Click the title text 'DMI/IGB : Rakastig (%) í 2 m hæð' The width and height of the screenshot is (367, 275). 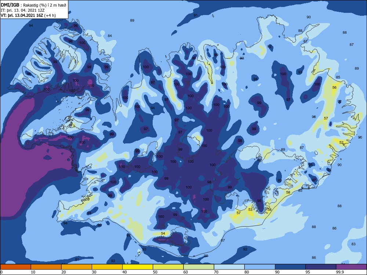[33, 5]
